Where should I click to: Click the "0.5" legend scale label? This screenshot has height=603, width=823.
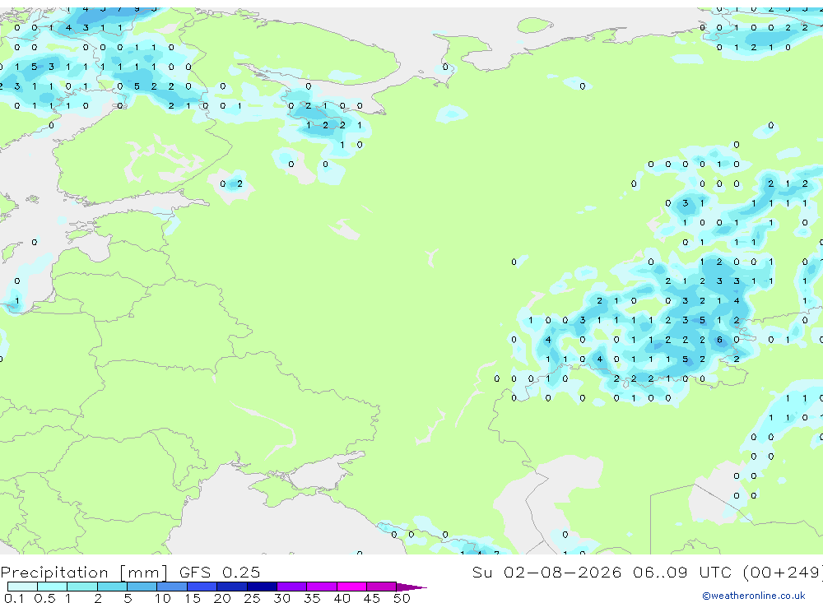(44, 598)
